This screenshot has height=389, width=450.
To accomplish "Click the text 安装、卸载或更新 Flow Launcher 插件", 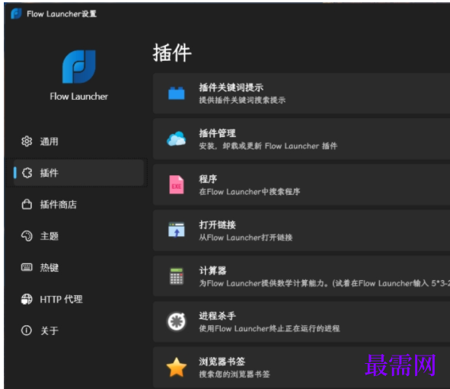I will [268, 146].
